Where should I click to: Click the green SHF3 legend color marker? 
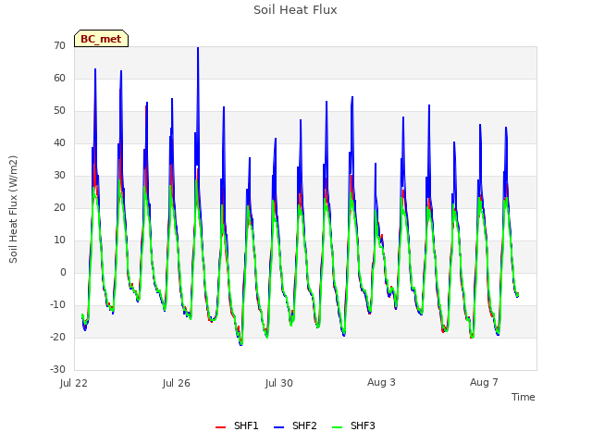337,427
